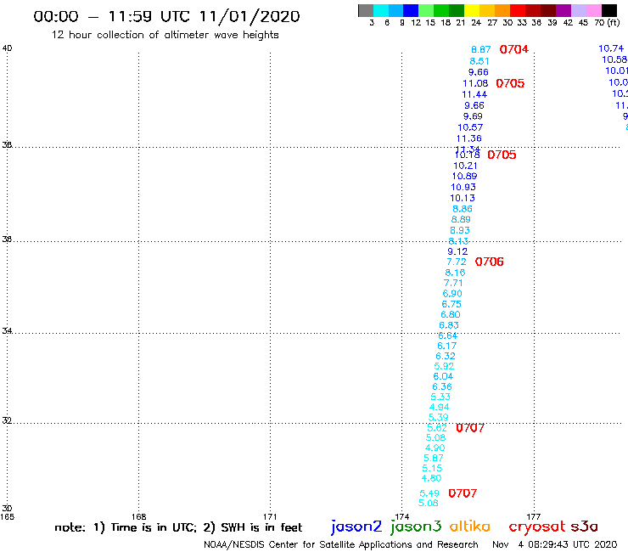Click the wave height value 4.90

[x=435, y=448]
